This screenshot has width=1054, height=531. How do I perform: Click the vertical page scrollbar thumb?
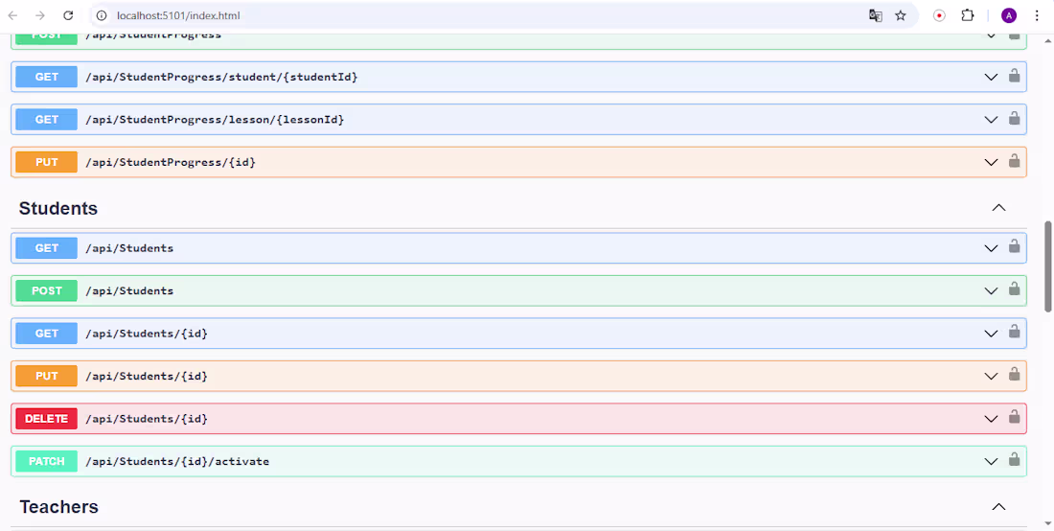pyautogui.click(x=1047, y=266)
